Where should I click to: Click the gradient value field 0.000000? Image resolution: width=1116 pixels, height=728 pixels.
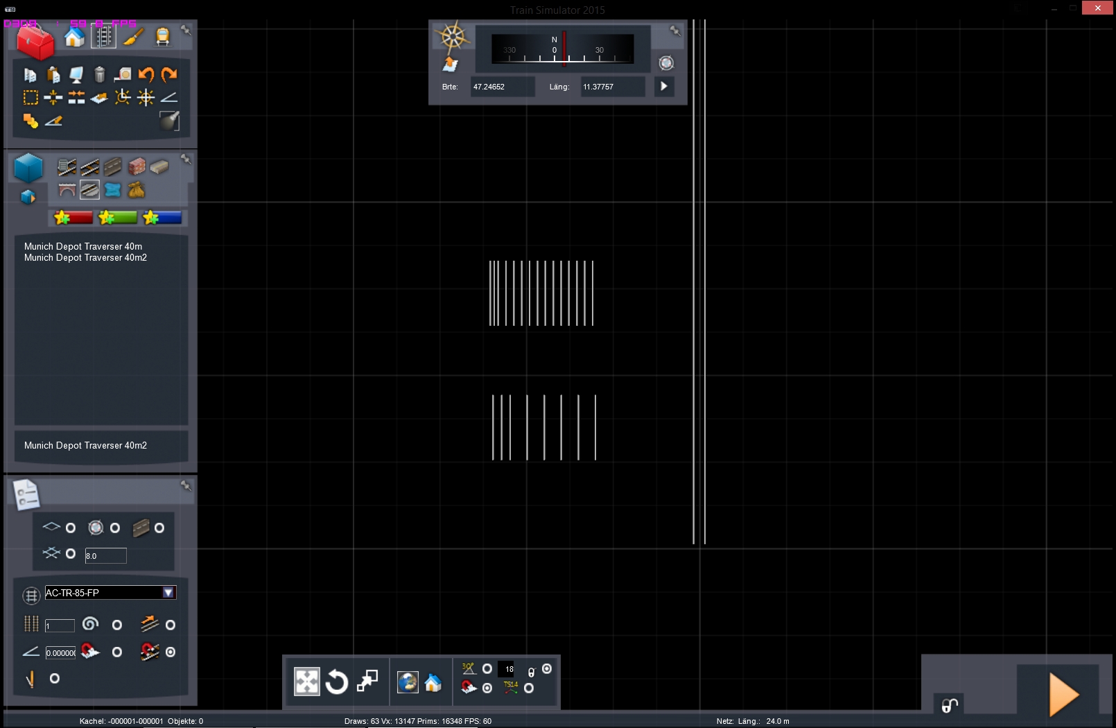click(x=60, y=652)
